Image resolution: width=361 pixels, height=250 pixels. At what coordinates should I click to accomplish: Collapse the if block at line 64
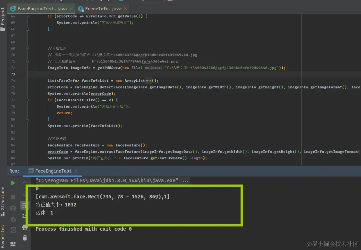(27, 16)
